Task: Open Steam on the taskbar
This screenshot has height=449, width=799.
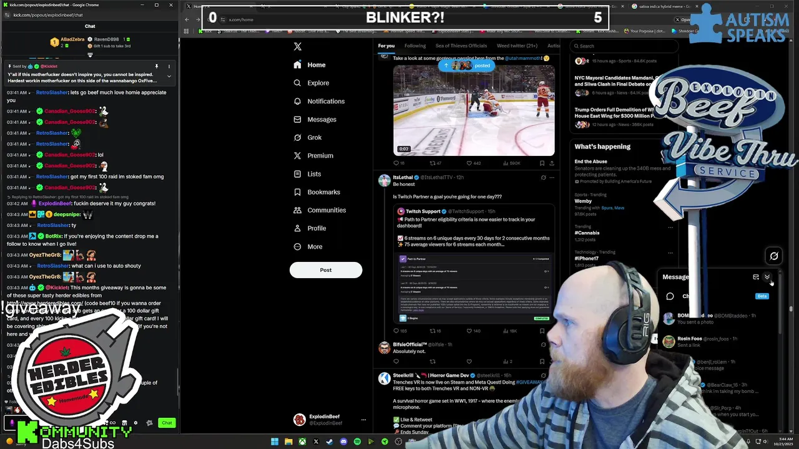Action: 330,442
